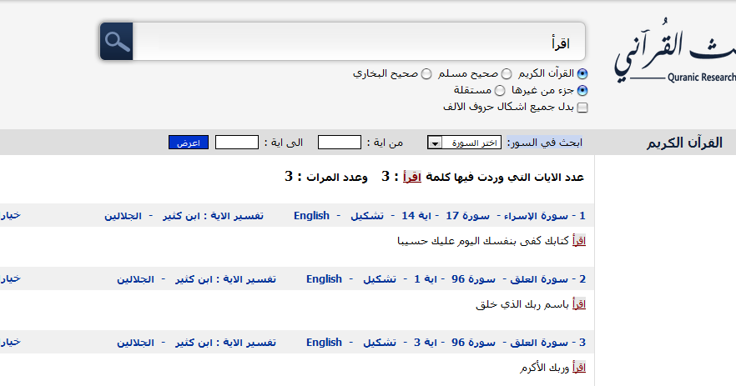736x386 pixels.
Task: Click اقرأ in verse اقرأ وربك الأكرم
Action: (x=579, y=368)
